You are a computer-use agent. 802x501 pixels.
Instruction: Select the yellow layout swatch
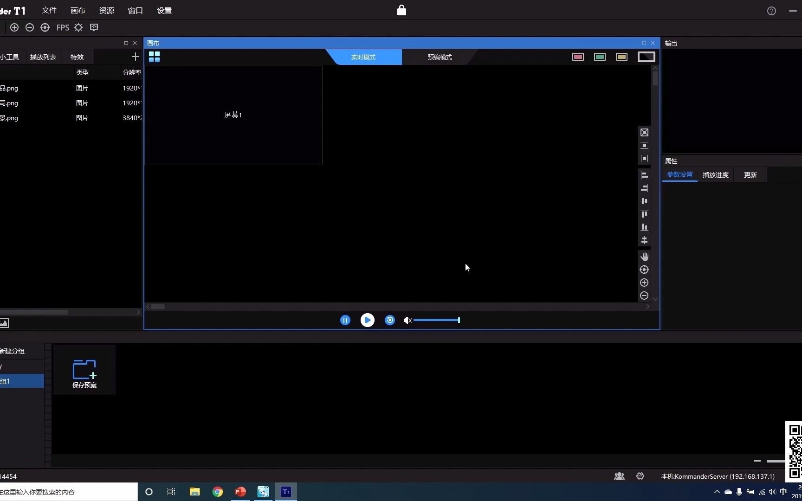(621, 57)
